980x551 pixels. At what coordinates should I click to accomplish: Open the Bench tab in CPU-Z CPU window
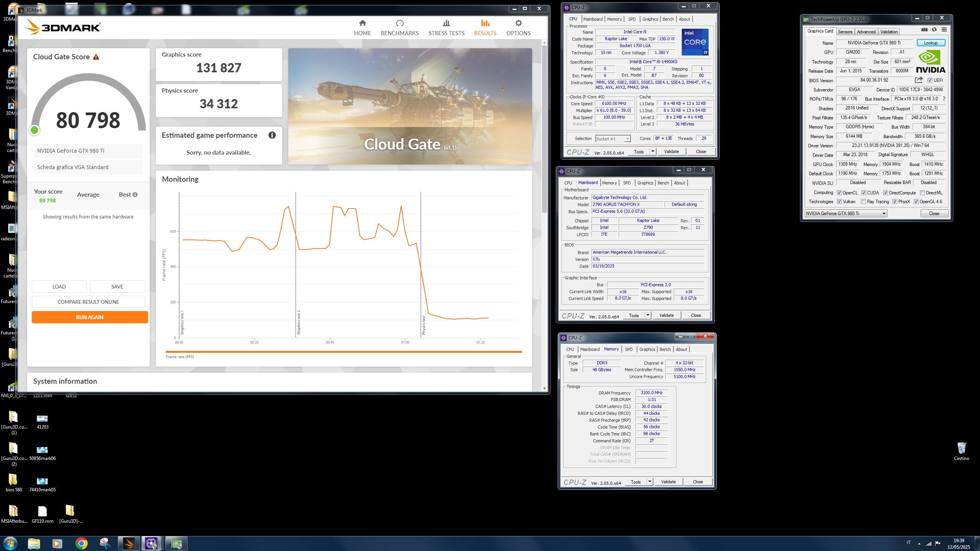tap(668, 19)
